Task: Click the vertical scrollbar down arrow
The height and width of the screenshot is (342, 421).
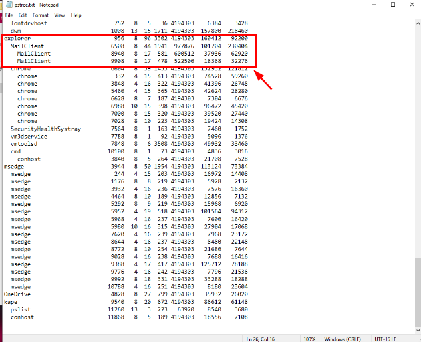Action: pos(418,331)
